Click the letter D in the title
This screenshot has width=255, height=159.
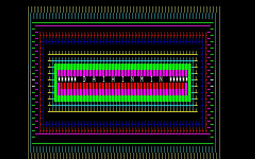84,79
